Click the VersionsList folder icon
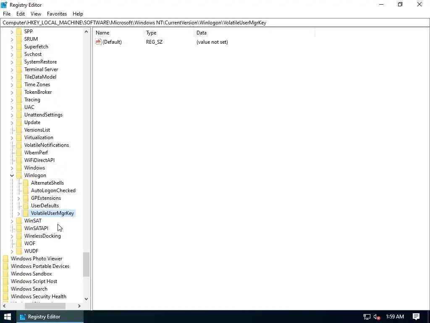The height and width of the screenshot is (323, 430). click(x=19, y=130)
